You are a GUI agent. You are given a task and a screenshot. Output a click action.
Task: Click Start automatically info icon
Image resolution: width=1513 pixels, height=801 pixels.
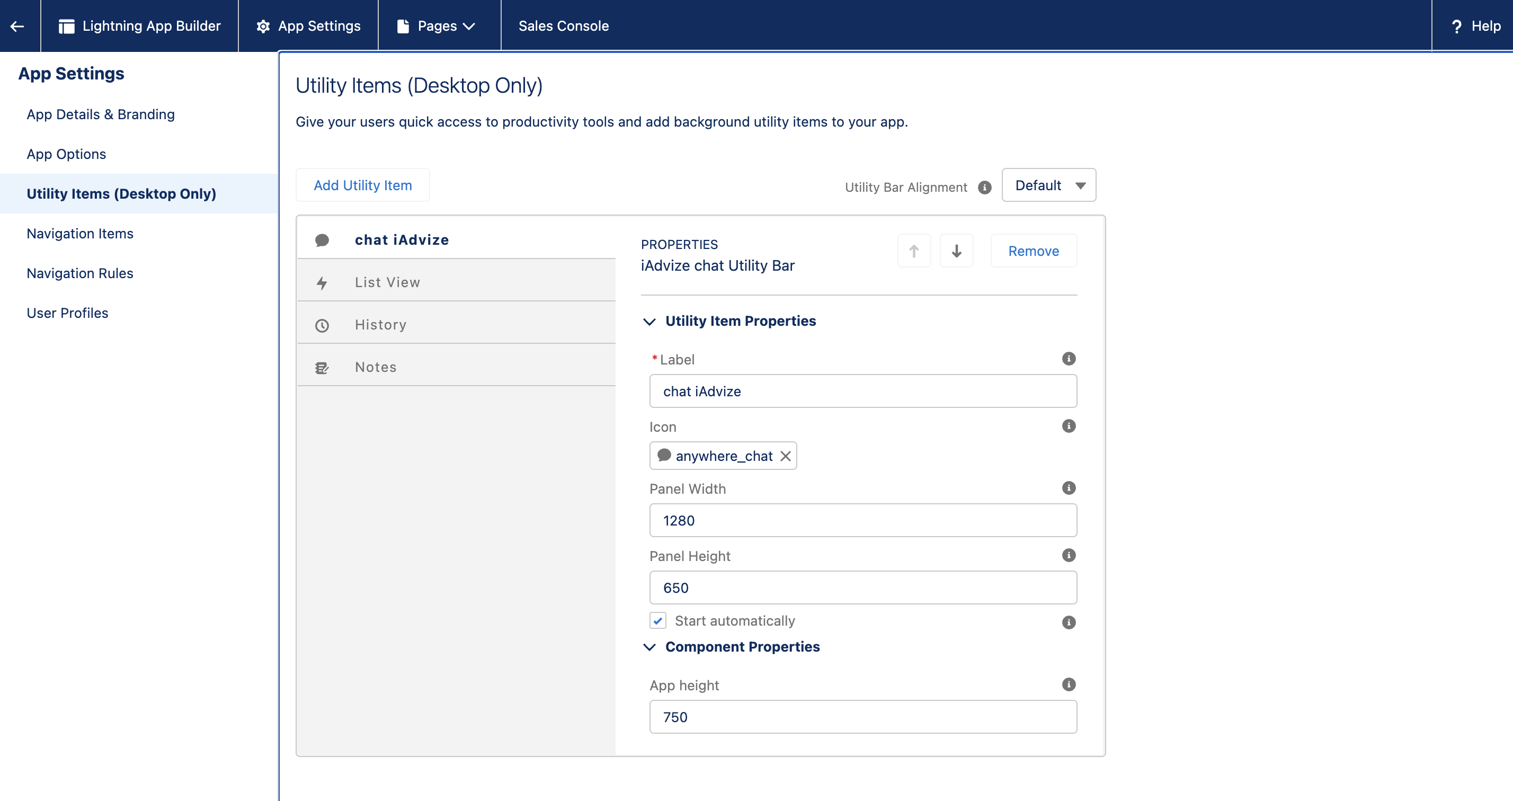click(1069, 622)
